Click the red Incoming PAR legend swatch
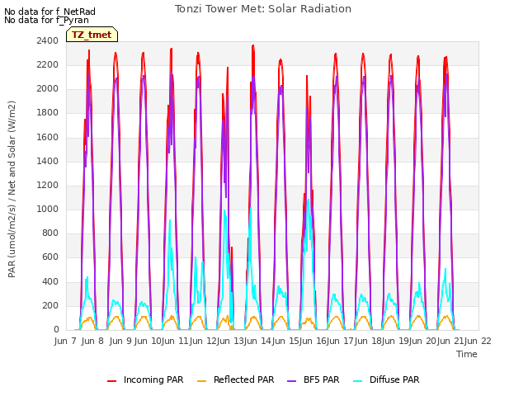The height and width of the screenshot is (396, 528). pyautogui.click(x=111, y=381)
